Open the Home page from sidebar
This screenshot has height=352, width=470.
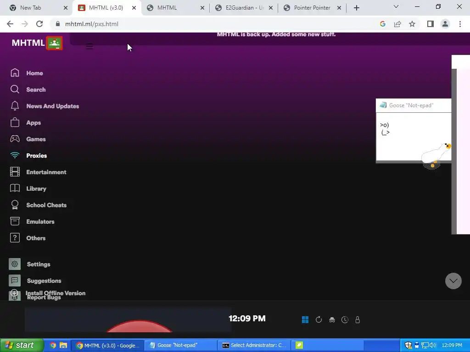[x=34, y=73]
